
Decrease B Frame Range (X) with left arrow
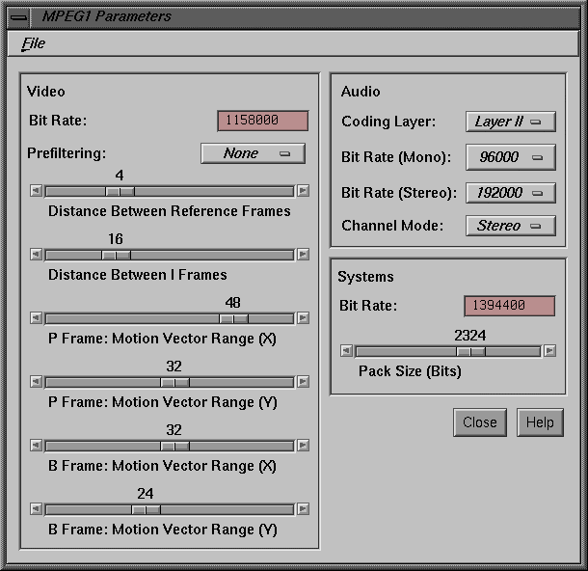(37, 446)
